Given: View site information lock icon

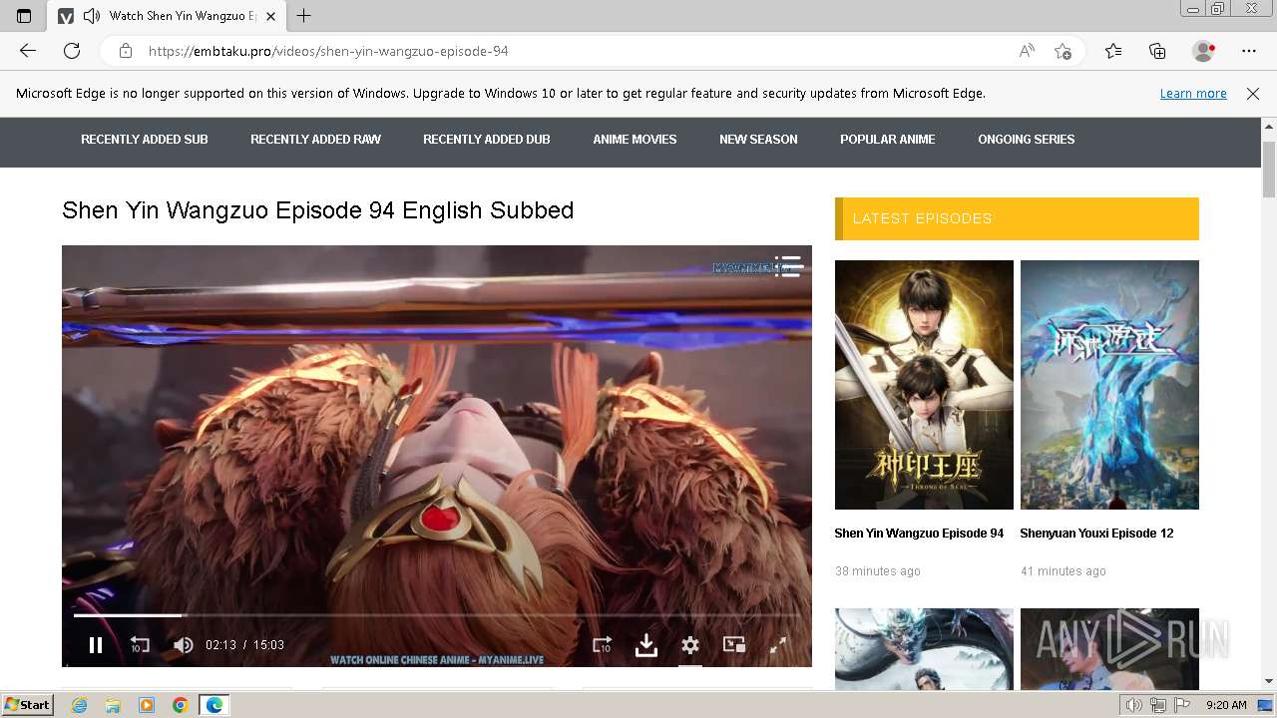Looking at the screenshot, I should (x=126, y=51).
